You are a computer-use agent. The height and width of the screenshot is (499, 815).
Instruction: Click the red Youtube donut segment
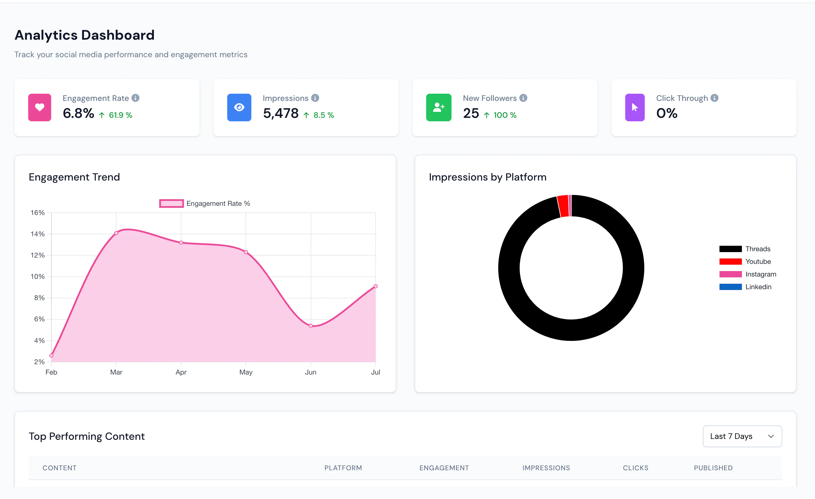pos(563,206)
